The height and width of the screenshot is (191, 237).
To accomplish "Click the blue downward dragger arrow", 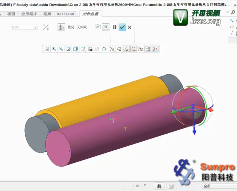I will coord(194,132).
